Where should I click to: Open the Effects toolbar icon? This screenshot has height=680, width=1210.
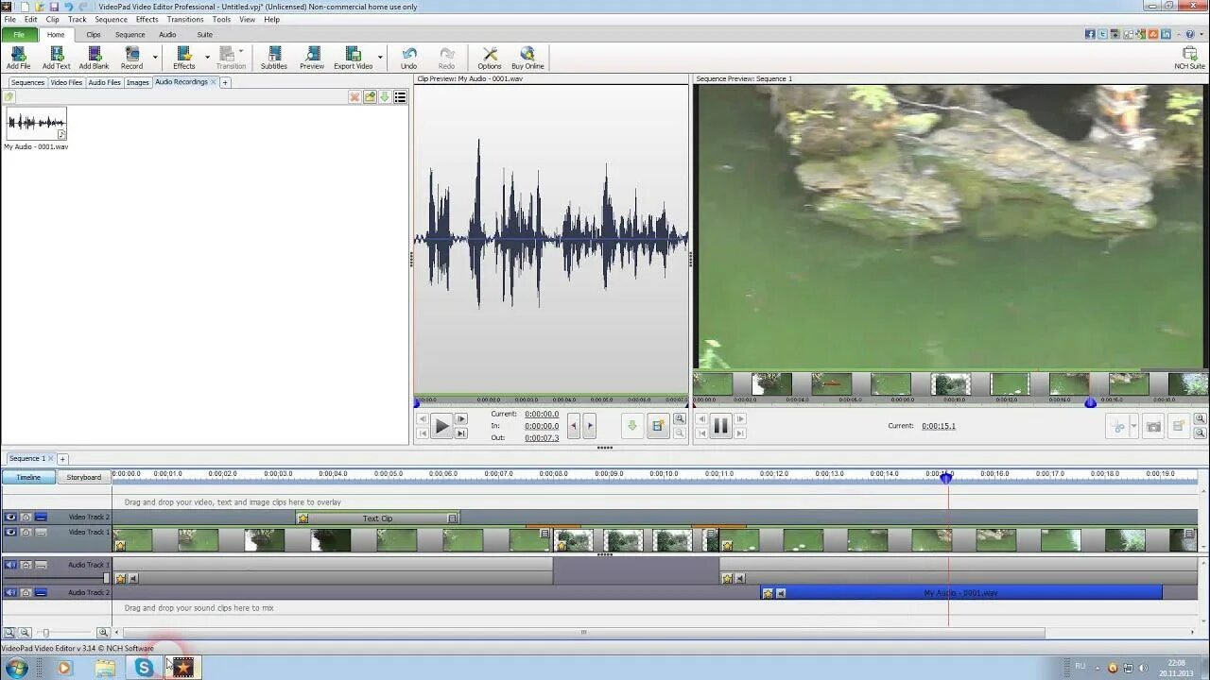(x=183, y=58)
